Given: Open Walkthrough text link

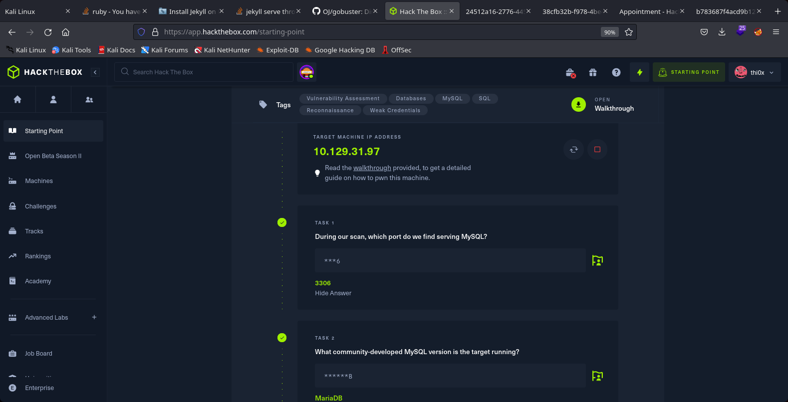Looking at the screenshot, I should 614,108.
